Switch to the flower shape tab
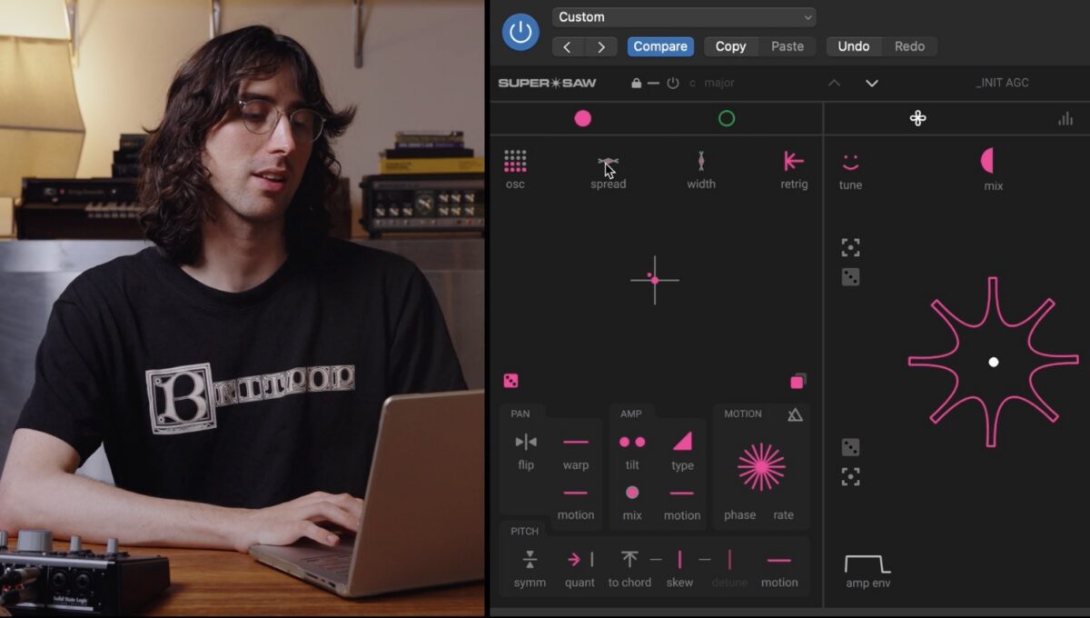 click(918, 118)
